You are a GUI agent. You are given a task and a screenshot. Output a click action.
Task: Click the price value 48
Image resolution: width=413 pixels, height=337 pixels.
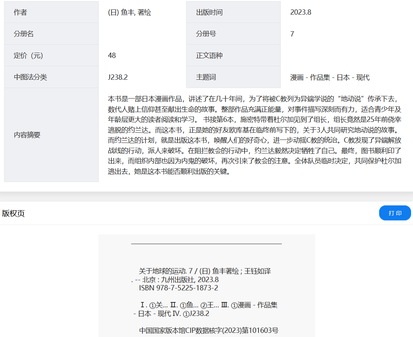coord(112,55)
